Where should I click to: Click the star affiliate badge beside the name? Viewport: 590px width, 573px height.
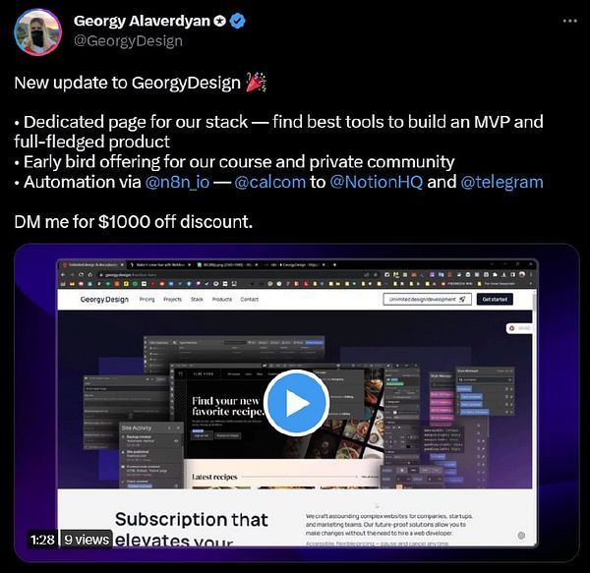(219, 21)
